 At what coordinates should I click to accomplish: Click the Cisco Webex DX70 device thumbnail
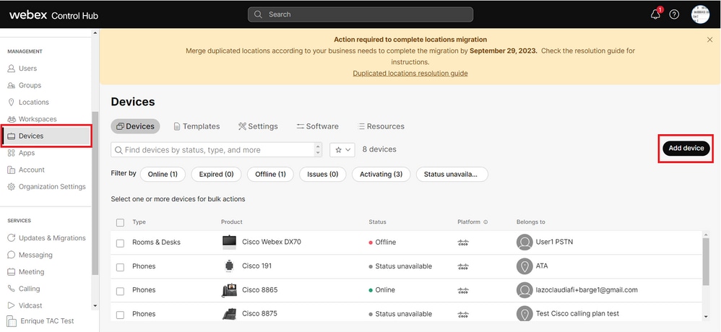click(229, 243)
